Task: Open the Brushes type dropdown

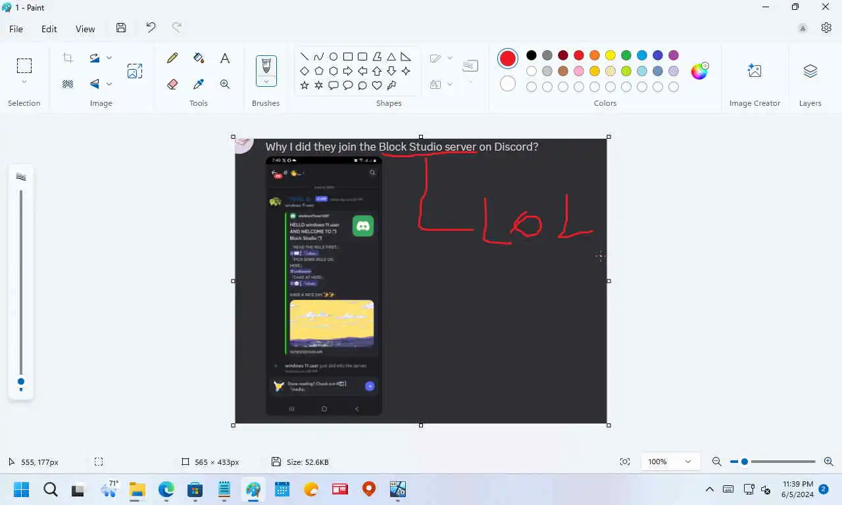Action: (266, 82)
